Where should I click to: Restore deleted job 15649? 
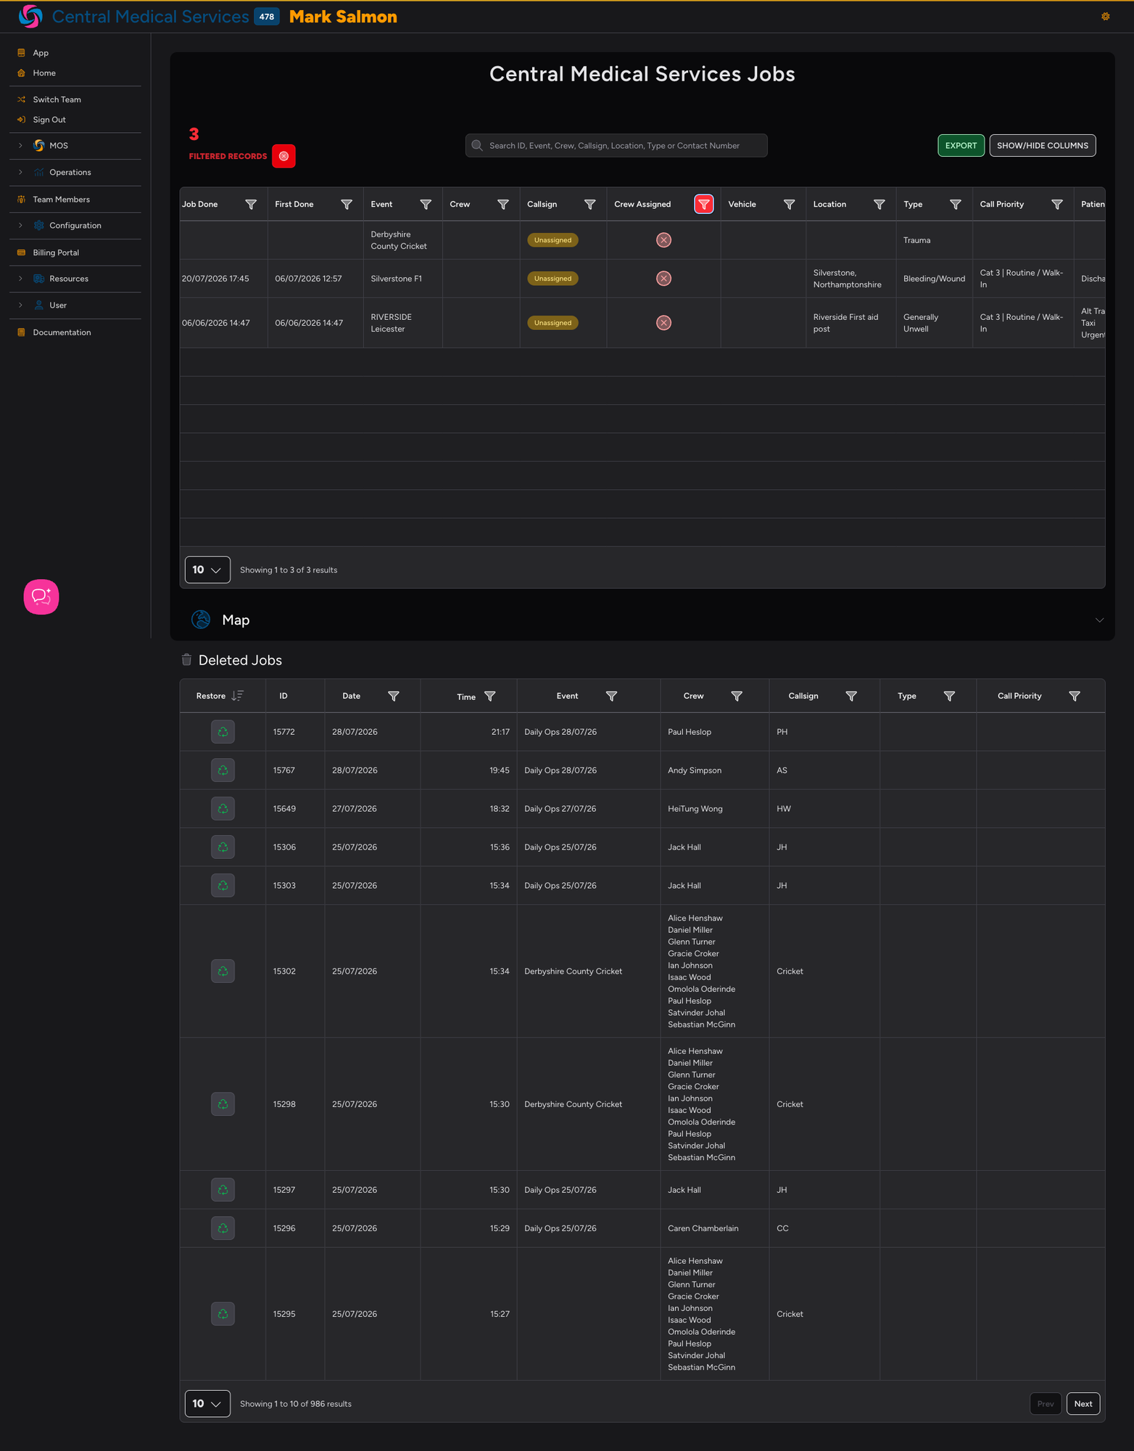coord(223,809)
